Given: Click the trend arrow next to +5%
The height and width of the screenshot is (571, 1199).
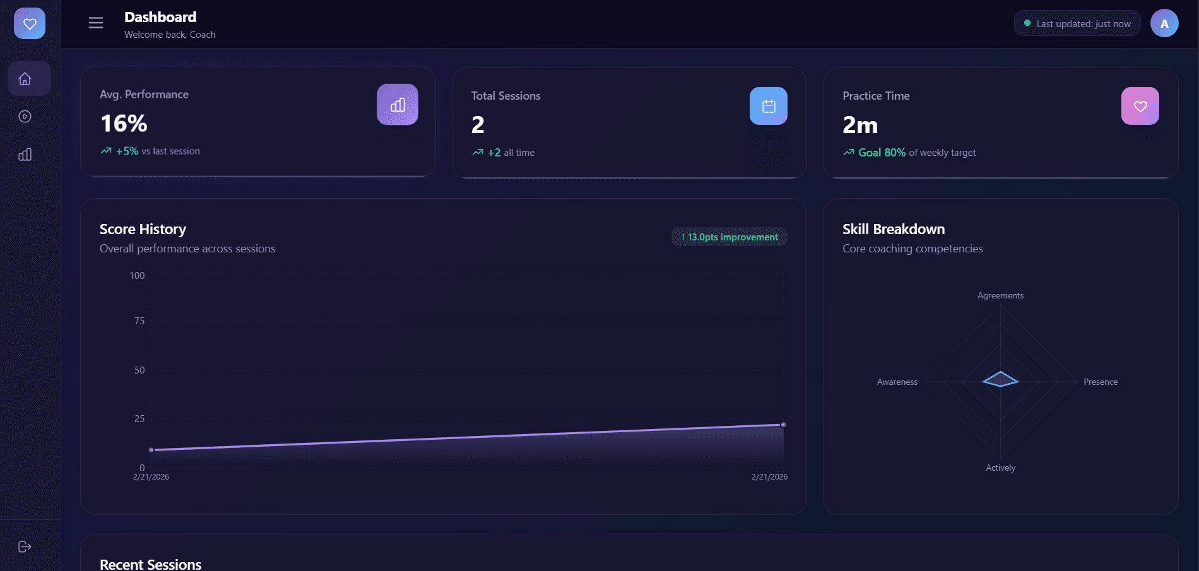Looking at the screenshot, I should pos(106,151).
